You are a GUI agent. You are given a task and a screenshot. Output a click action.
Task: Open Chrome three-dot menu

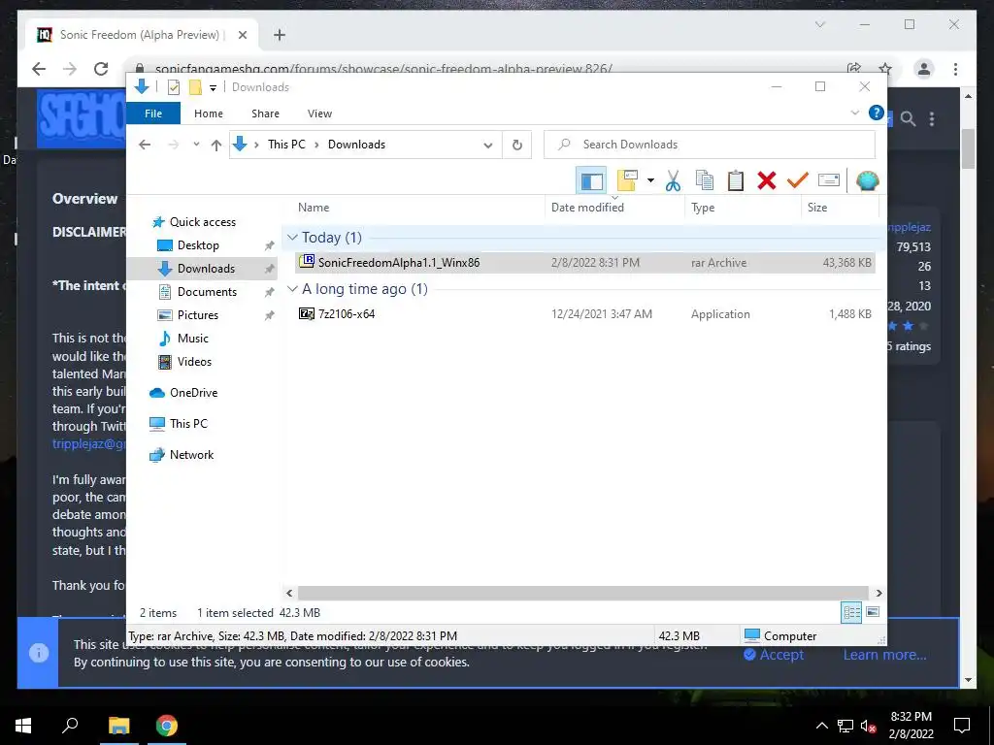pyautogui.click(x=956, y=69)
